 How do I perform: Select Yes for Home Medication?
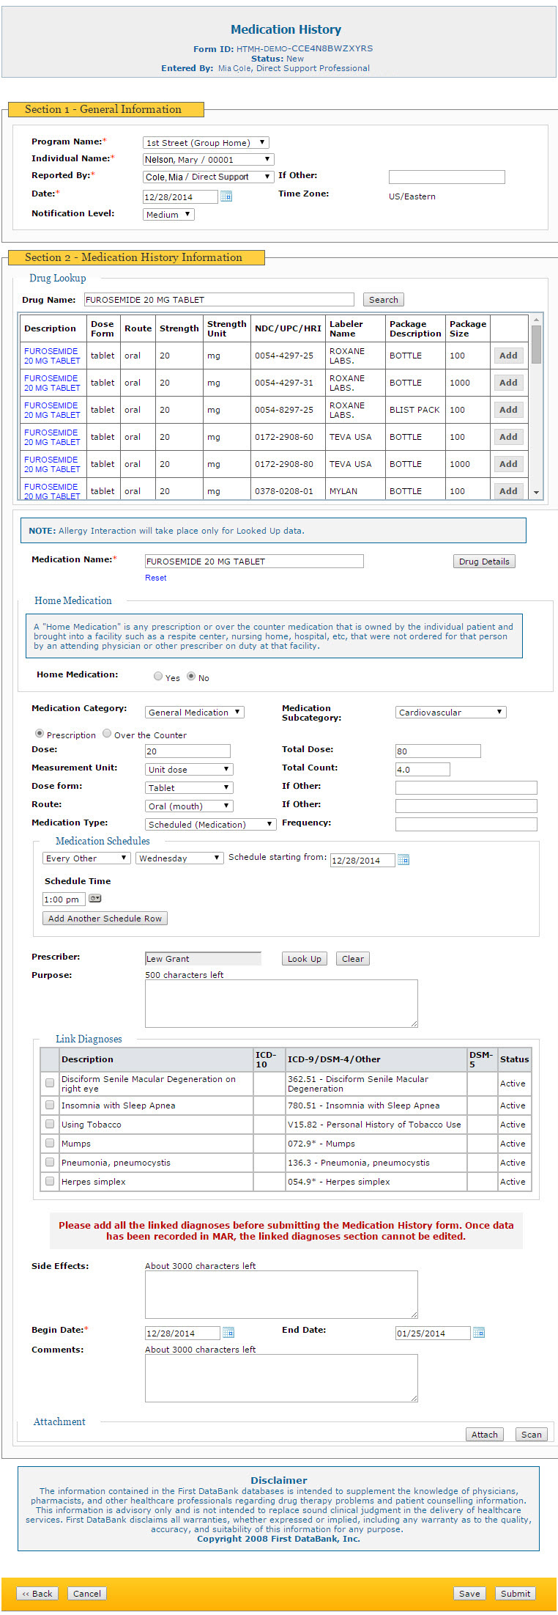point(158,677)
